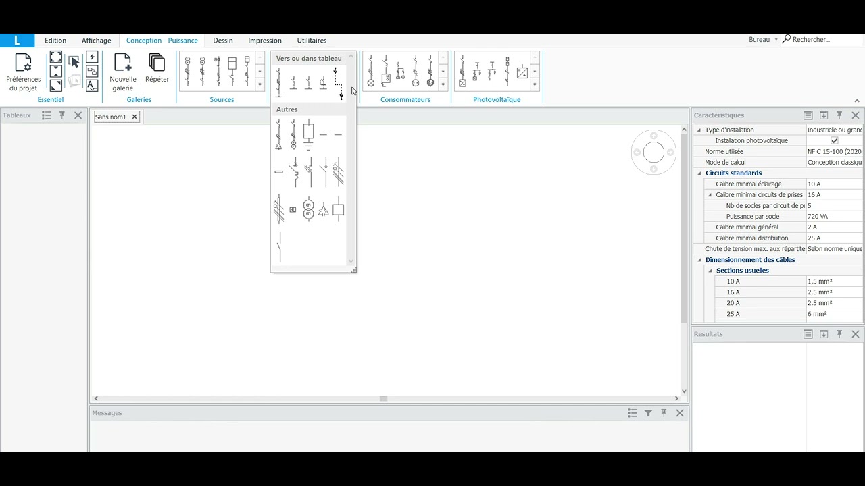Collapse the Dimensionnement des câbles group
Screen dimensions: 865x486
tap(699, 260)
